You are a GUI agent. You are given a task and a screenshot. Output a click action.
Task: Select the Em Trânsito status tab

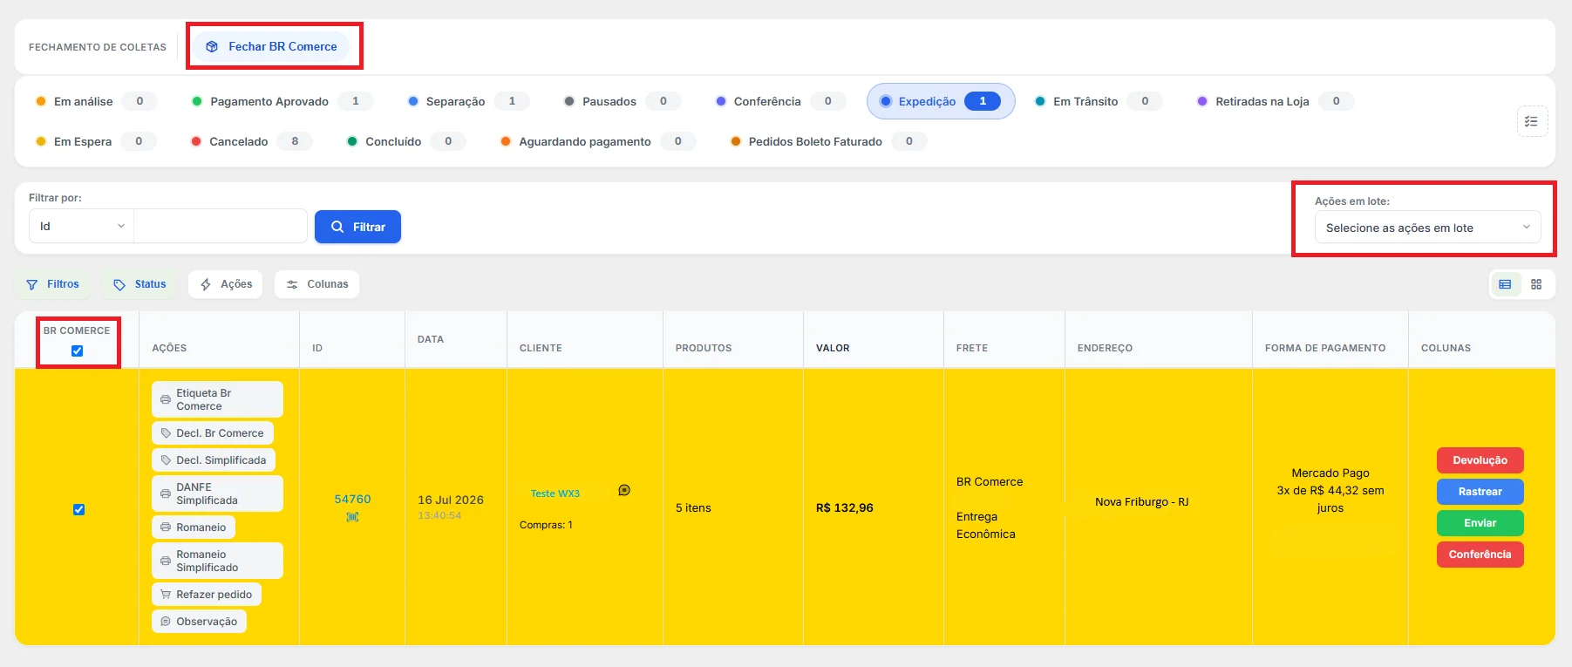[1098, 101]
